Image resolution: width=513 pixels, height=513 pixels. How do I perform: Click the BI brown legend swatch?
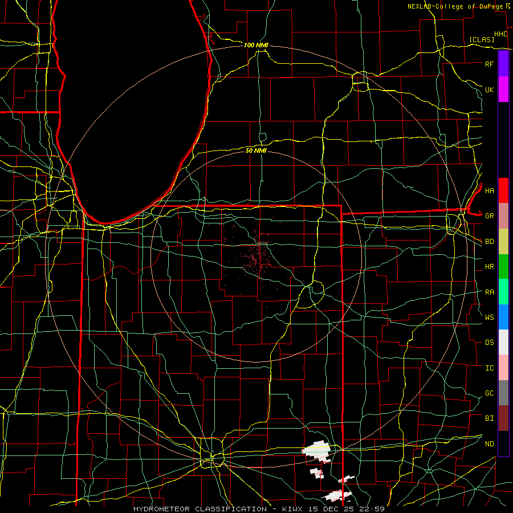tap(503, 418)
